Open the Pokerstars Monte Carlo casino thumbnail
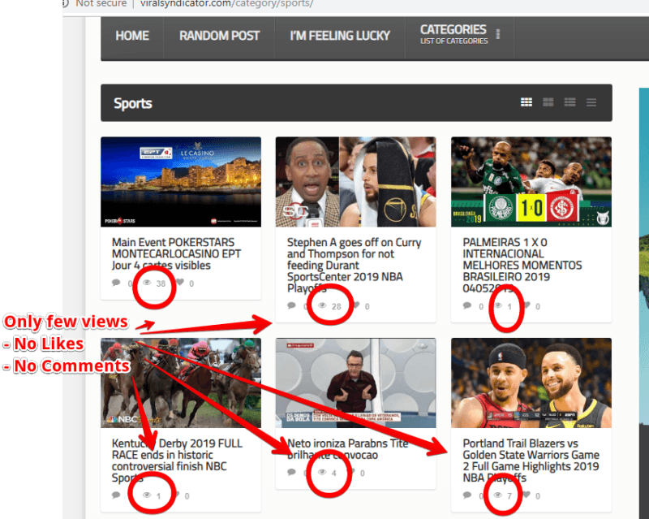Image resolution: width=649 pixels, height=519 pixels. coord(181,182)
